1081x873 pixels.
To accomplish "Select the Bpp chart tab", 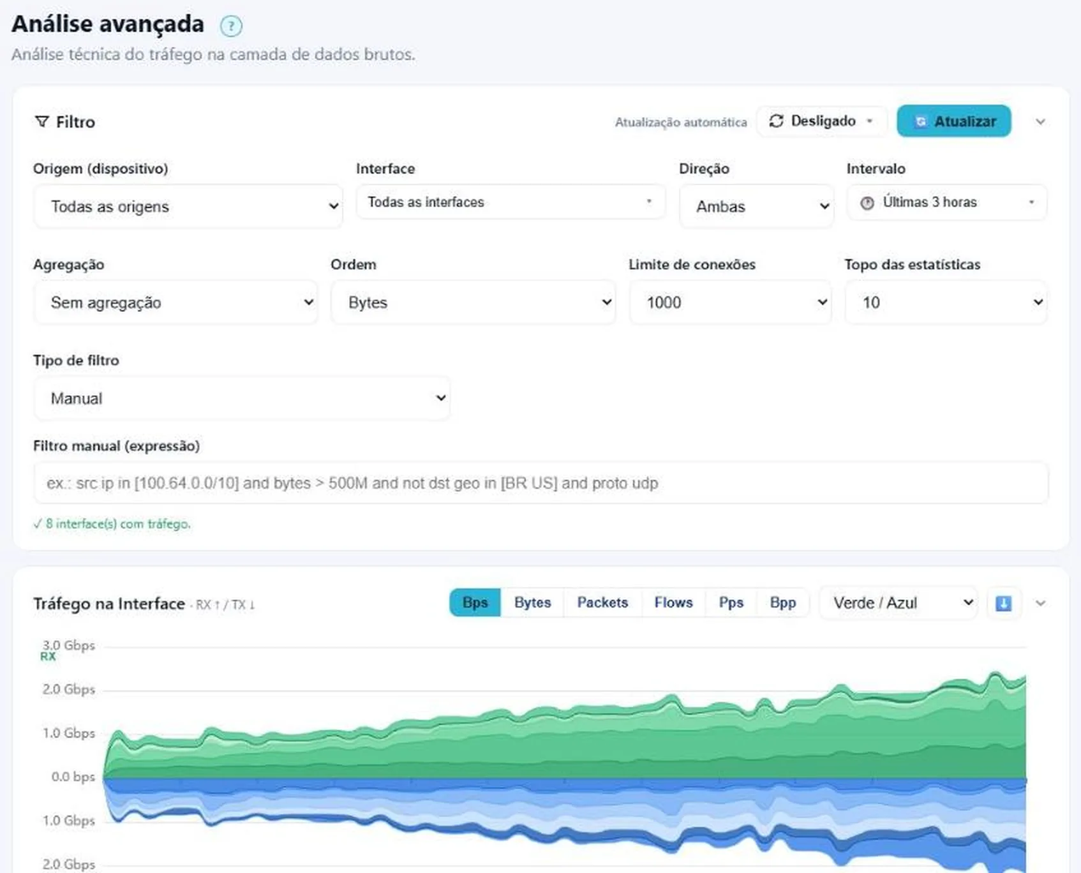I will pyautogui.click(x=782, y=602).
